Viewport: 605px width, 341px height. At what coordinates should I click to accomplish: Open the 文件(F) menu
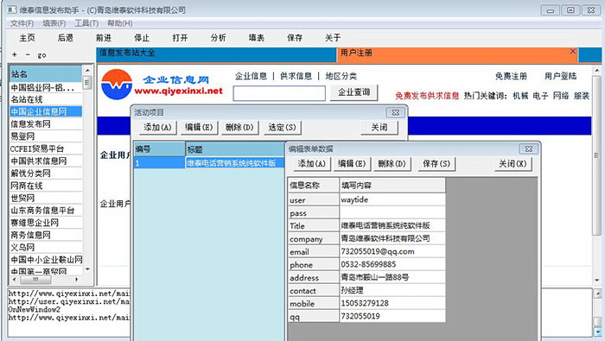point(22,23)
